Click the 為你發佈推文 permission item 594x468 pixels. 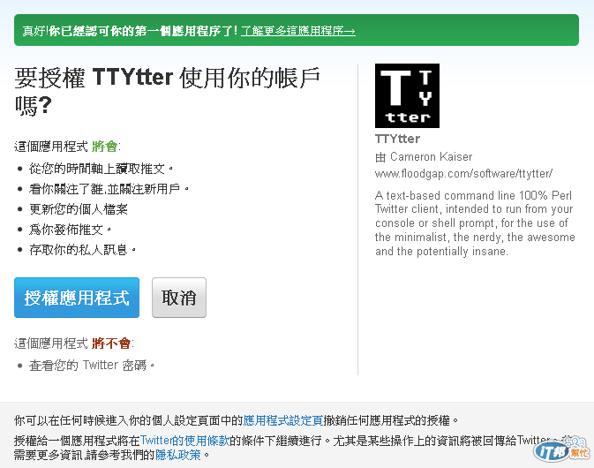tap(70, 230)
